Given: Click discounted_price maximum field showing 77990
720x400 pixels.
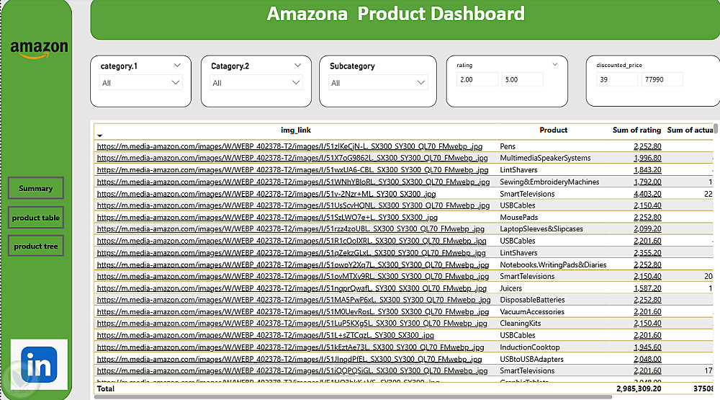Looking at the screenshot, I should pos(662,79).
